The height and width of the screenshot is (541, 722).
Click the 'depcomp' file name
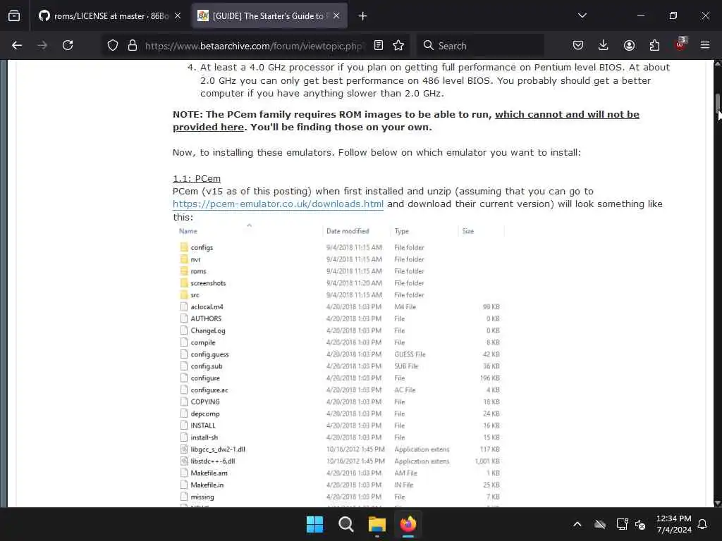(x=205, y=414)
